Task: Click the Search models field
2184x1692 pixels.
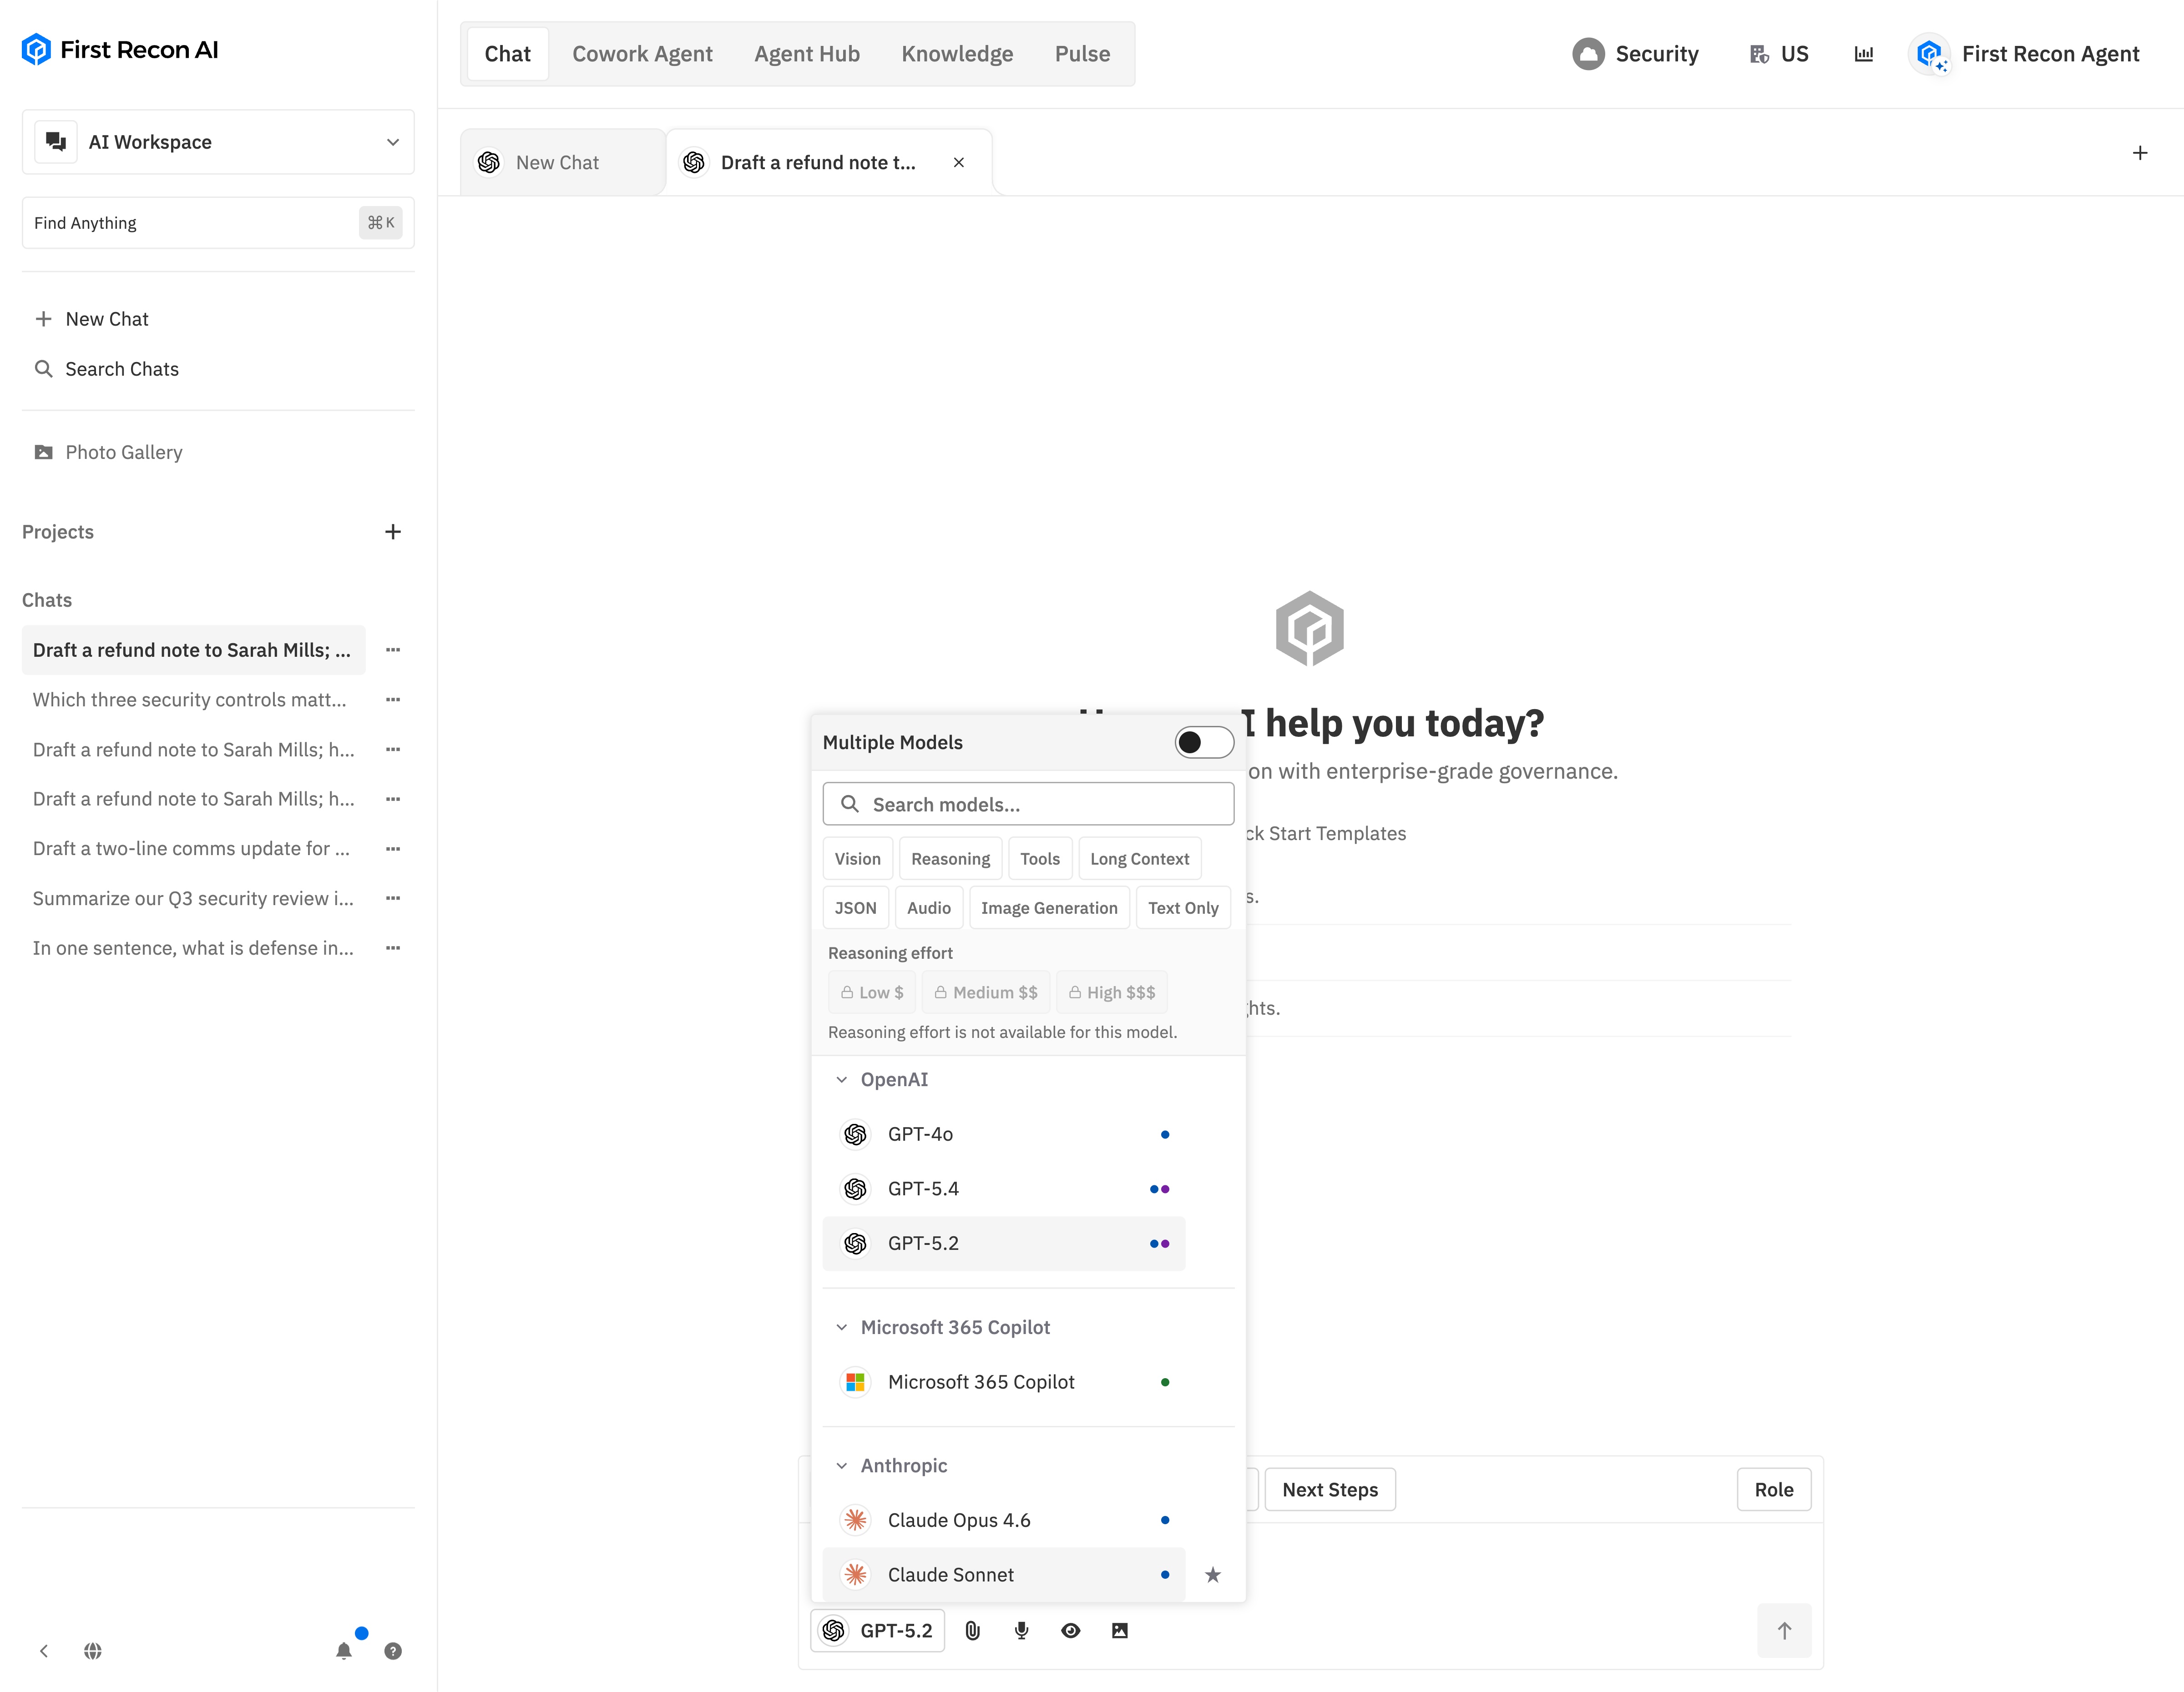Action: pyautogui.click(x=1028, y=805)
